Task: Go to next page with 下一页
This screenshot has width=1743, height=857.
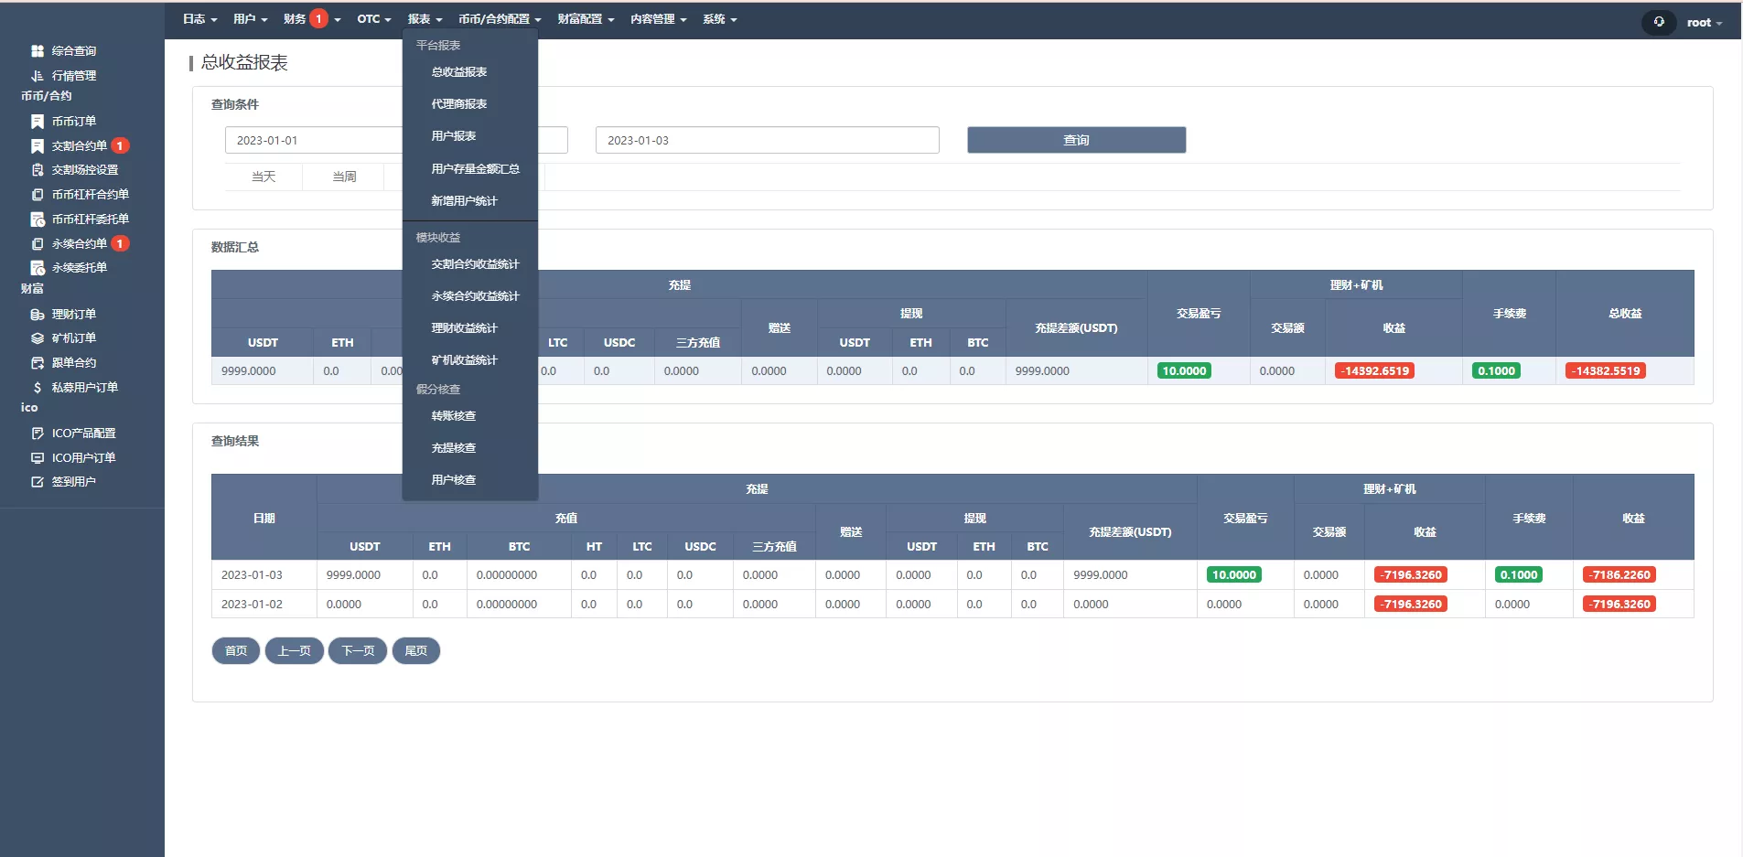Action: click(358, 651)
